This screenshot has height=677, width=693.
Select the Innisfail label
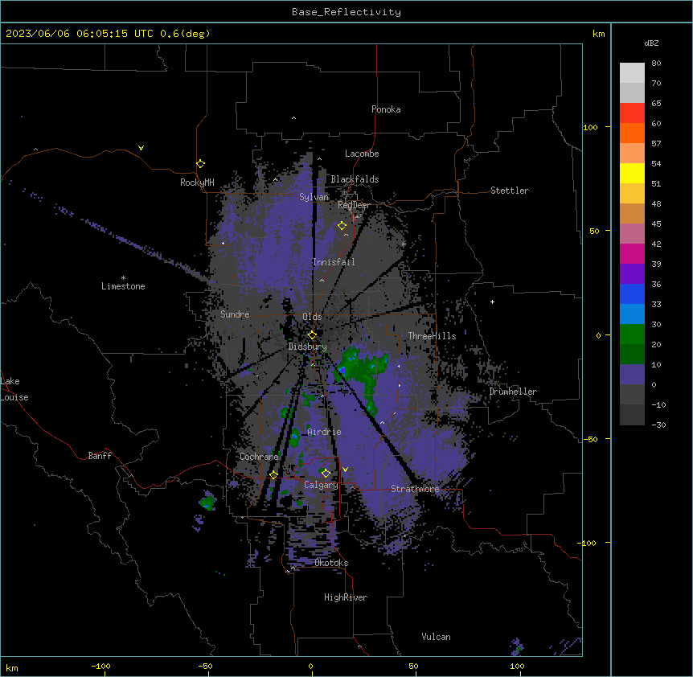(x=334, y=262)
